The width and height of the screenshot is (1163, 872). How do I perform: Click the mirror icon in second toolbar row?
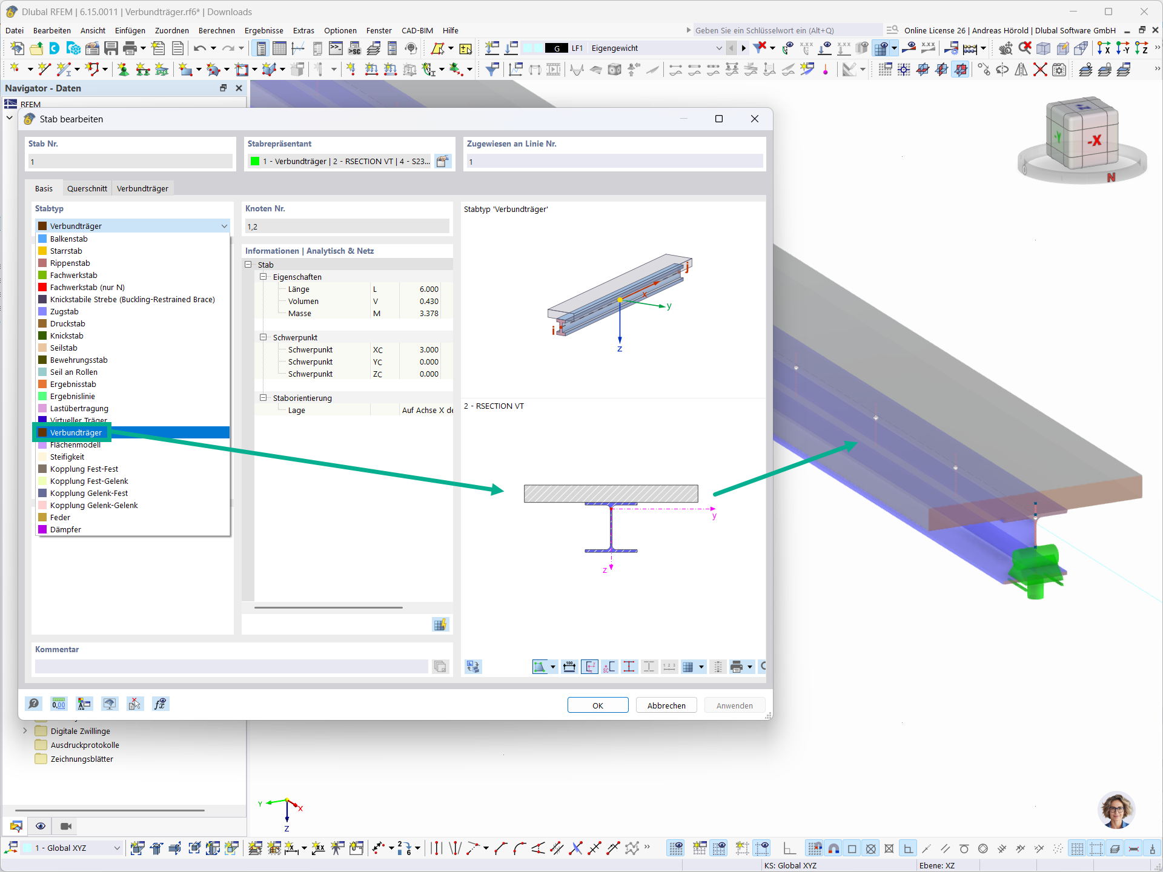tap(1021, 70)
